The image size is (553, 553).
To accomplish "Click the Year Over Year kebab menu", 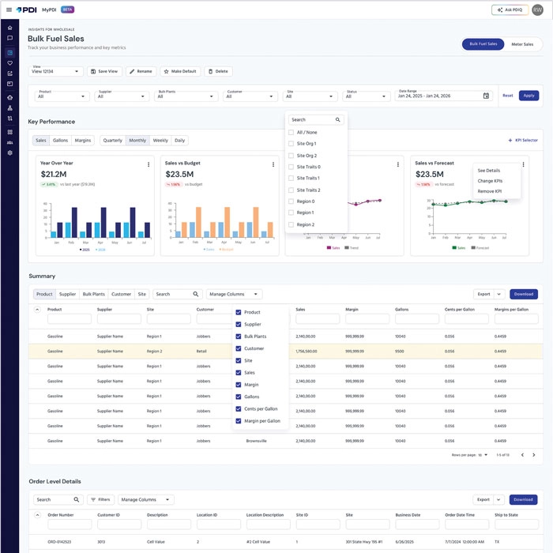I will tap(149, 164).
